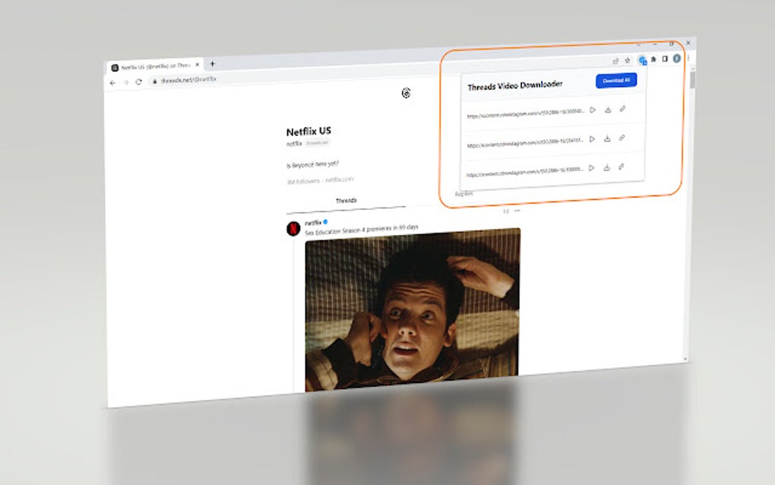Viewport: 775px width, 485px height.
Task: Open a new browser tab
Action: [x=213, y=64]
